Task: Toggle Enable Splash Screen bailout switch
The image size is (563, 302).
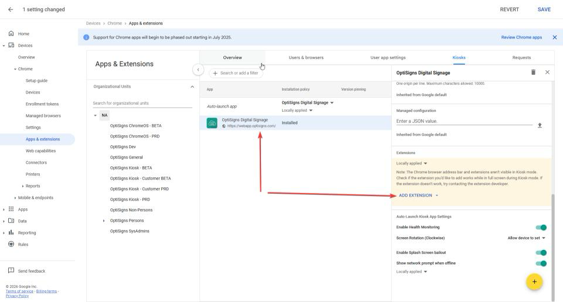Action: tap(541, 253)
